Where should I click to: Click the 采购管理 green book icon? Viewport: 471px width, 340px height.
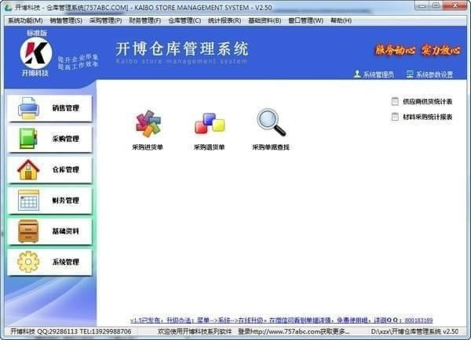click(28, 139)
